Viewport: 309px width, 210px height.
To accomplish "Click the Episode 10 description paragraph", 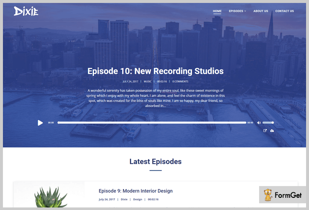I will tap(156, 98).
